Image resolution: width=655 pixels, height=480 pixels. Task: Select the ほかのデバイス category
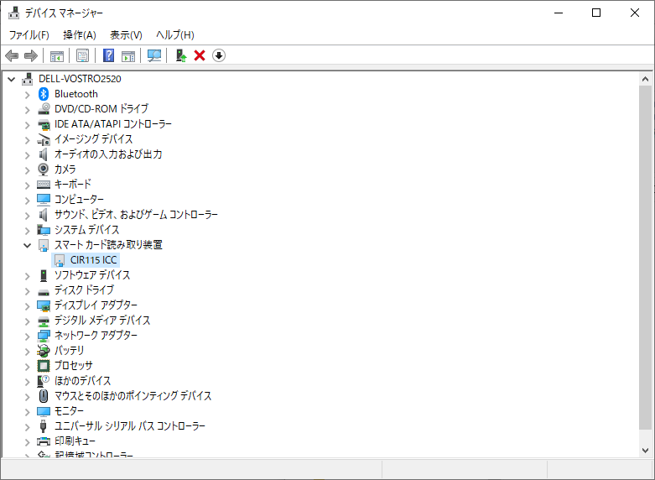(82, 381)
